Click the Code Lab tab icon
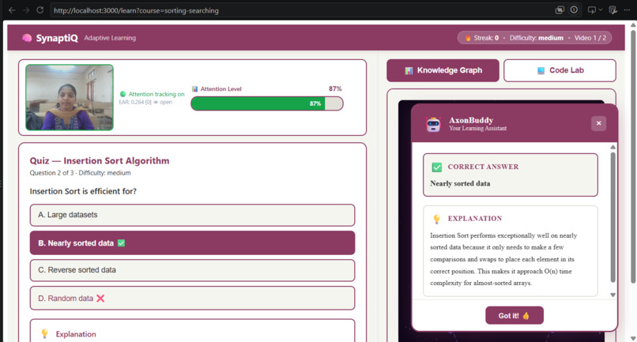The width and height of the screenshot is (637, 342). pyautogui.click(x=541, y=70)
